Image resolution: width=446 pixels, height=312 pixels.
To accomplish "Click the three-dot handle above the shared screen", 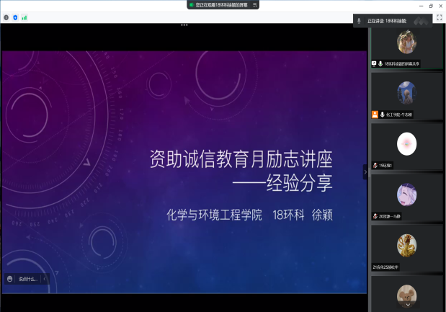I will 184,24.
